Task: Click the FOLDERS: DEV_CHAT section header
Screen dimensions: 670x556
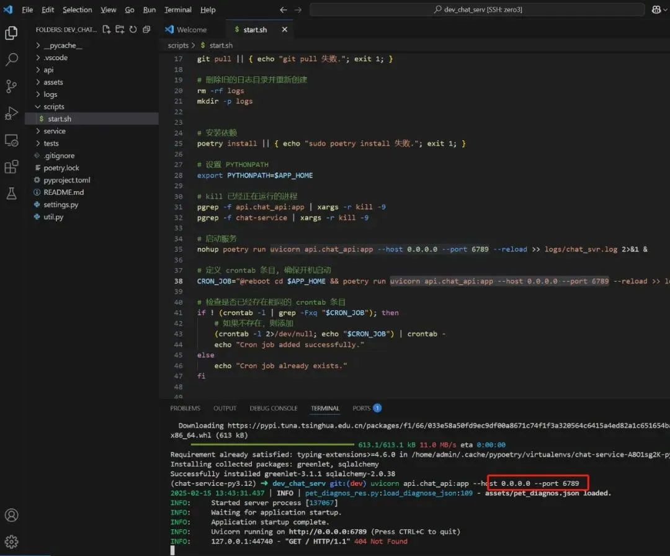Action: [66, 30]
